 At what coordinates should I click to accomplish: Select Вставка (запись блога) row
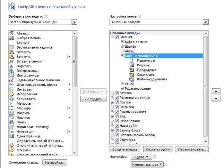137,135
